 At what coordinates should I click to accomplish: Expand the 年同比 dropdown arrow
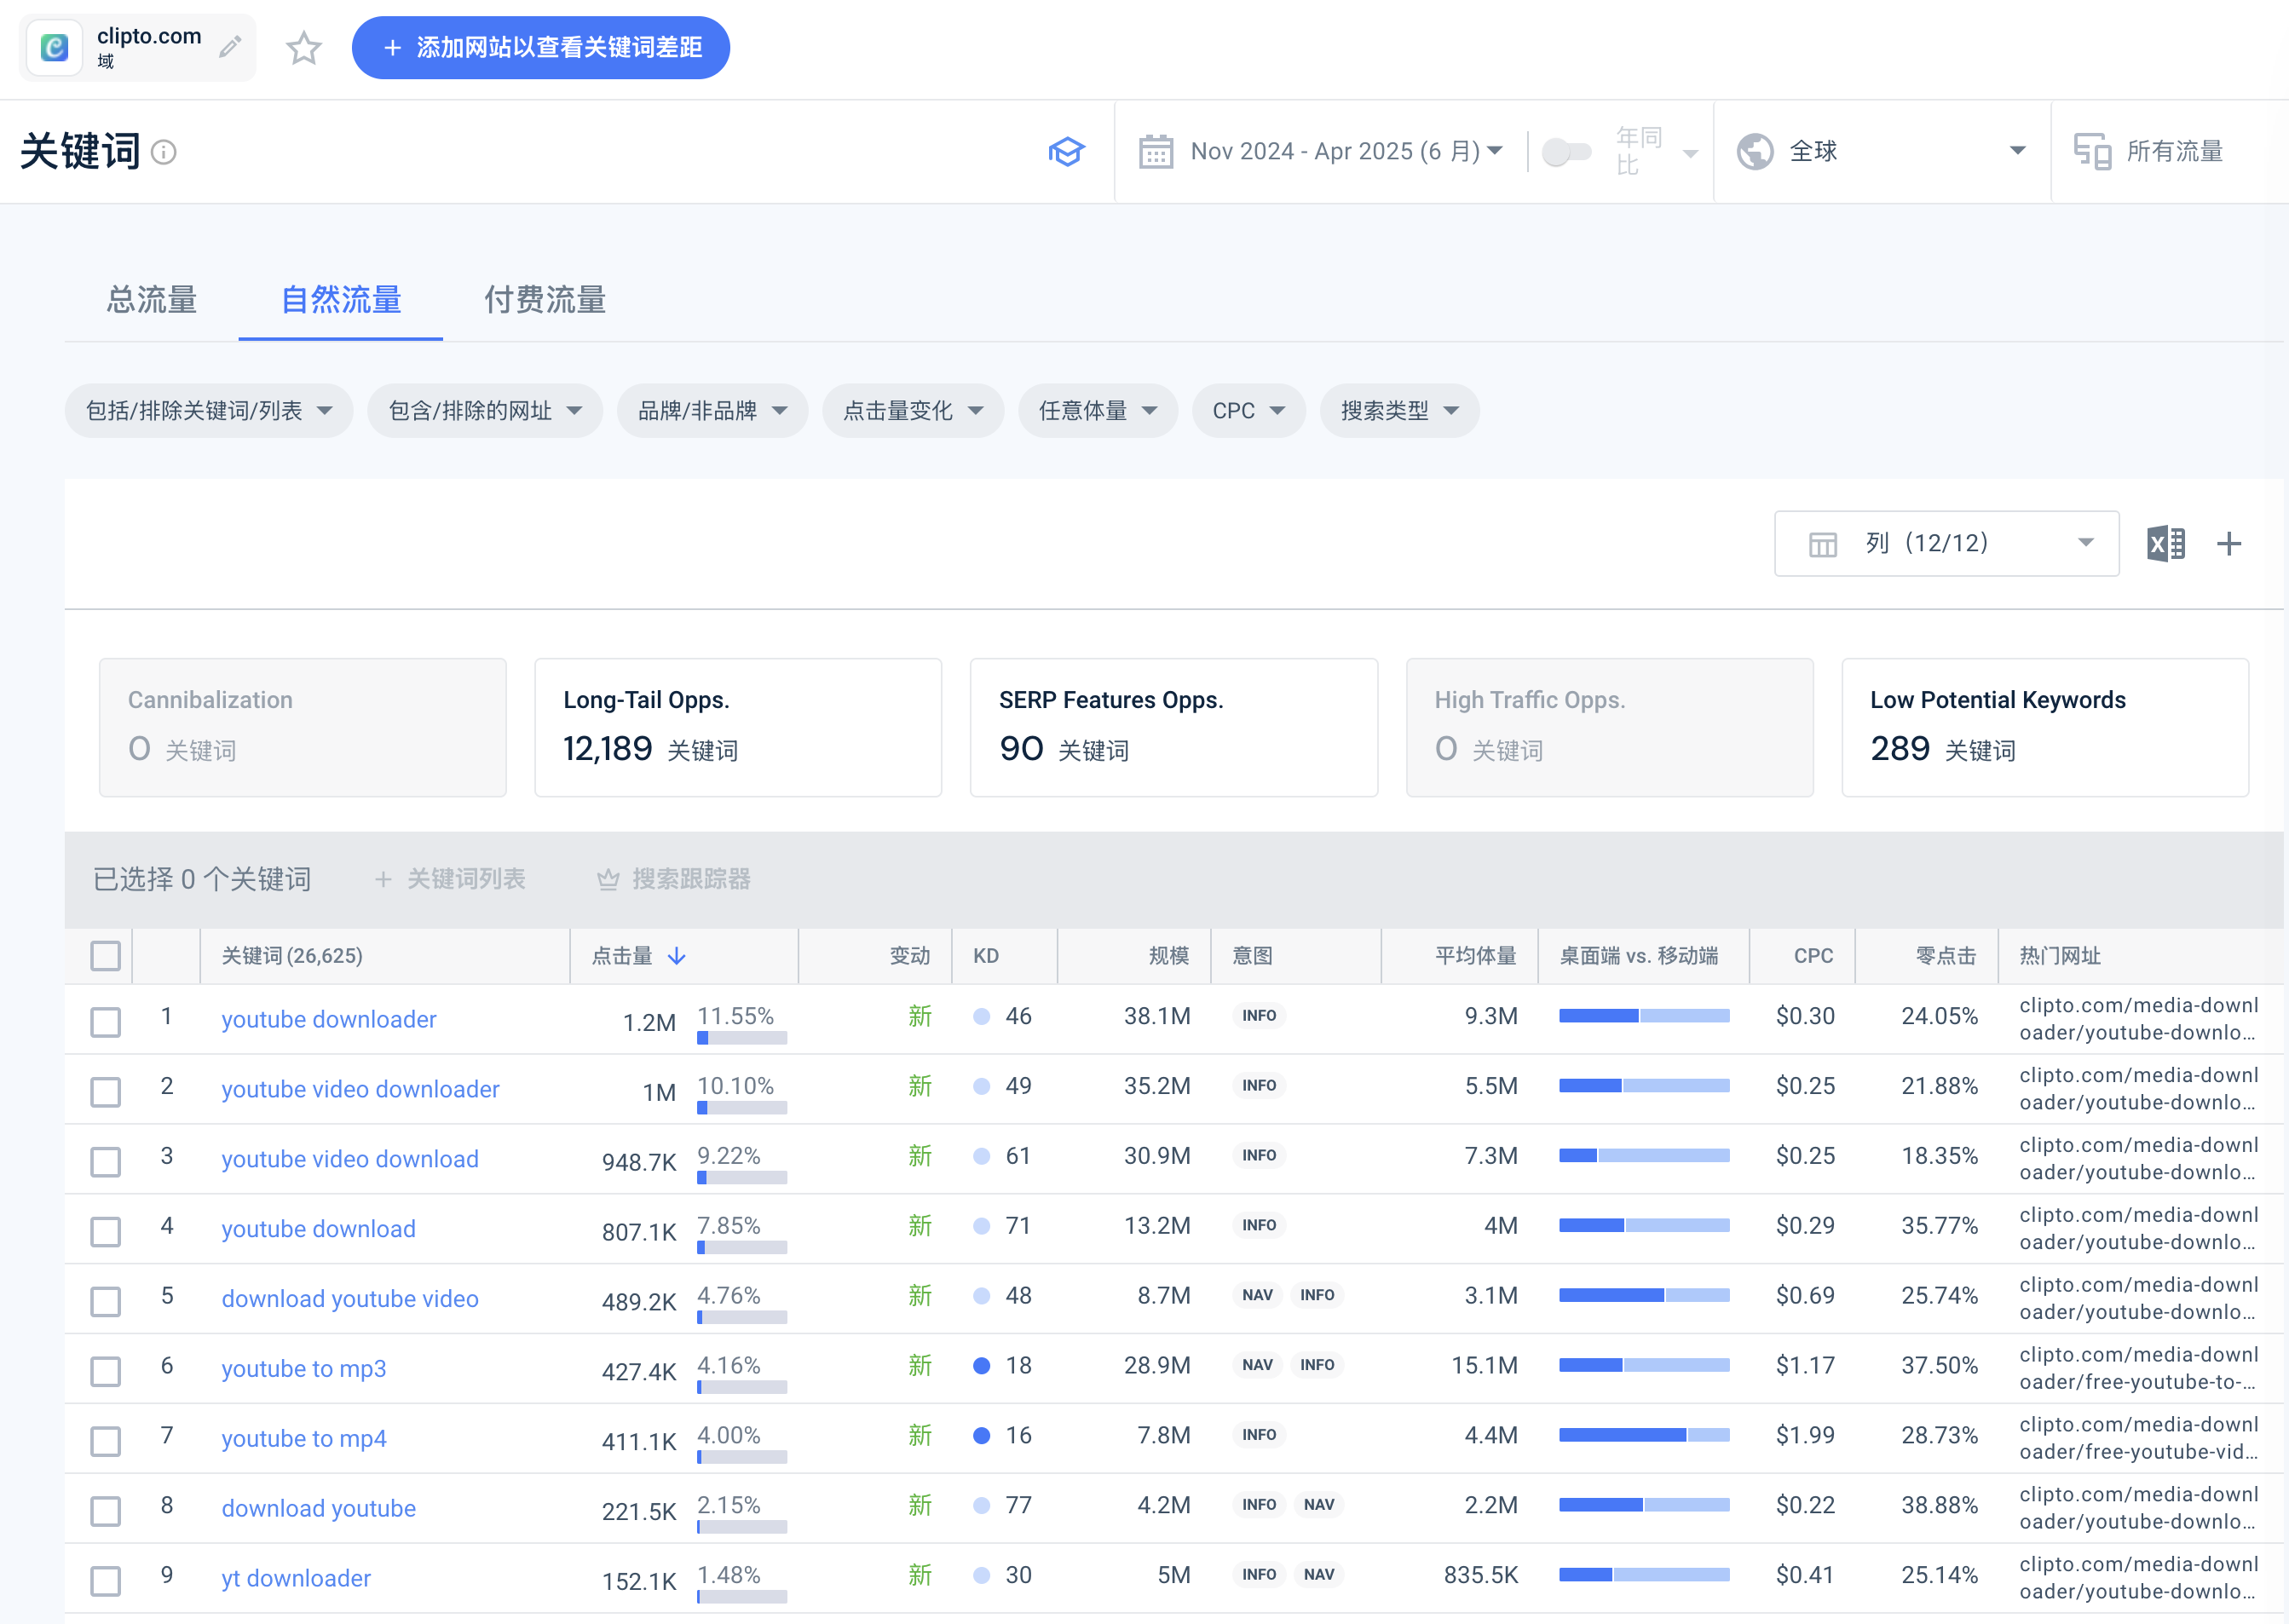pos(1690,154)
